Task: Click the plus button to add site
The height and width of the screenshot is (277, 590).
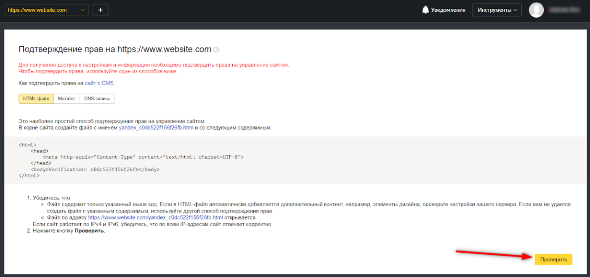Action: point(100,10)
